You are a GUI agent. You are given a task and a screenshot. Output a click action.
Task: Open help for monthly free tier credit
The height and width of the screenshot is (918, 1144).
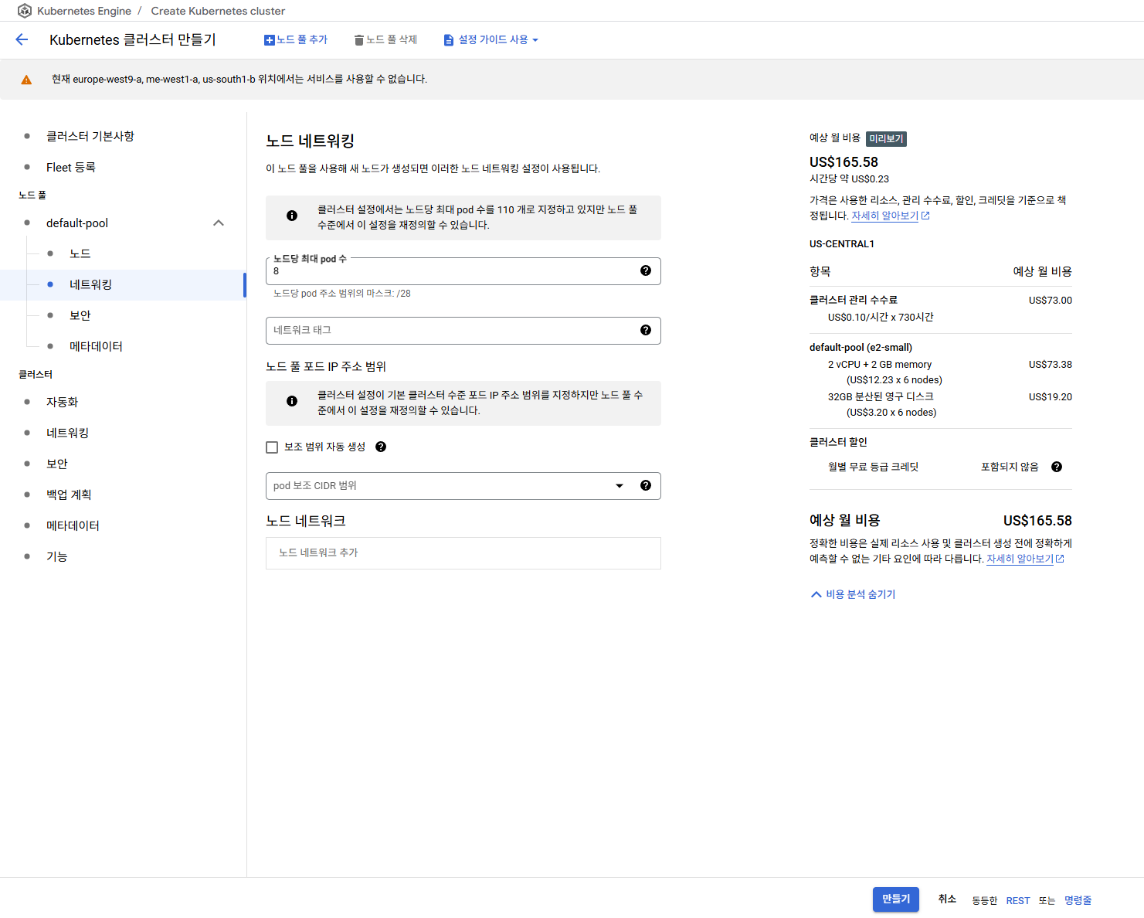tap(1057, 467)
